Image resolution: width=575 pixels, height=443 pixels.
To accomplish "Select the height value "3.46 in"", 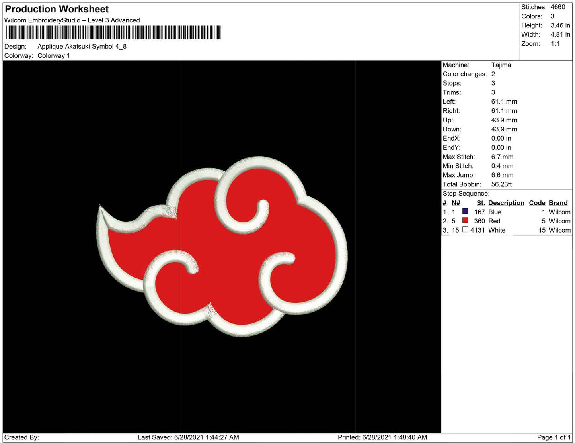I will pyautogui.click(x=560, y=25).
